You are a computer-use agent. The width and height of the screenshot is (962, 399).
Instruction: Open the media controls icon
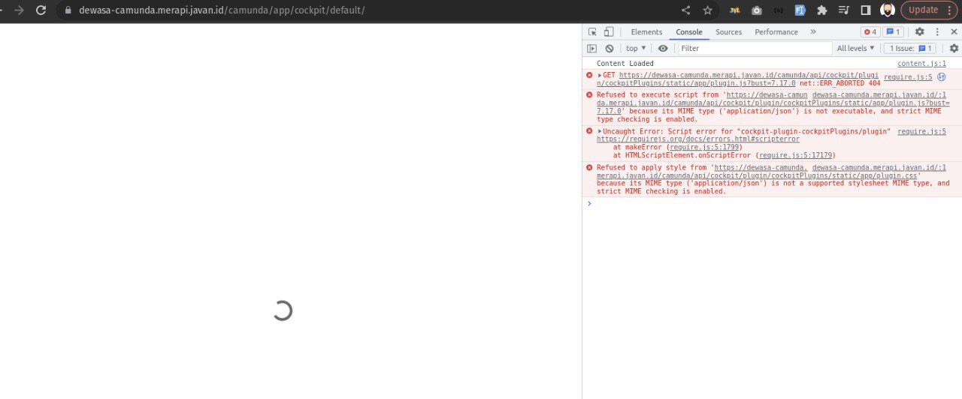click(x=843, y=10)
